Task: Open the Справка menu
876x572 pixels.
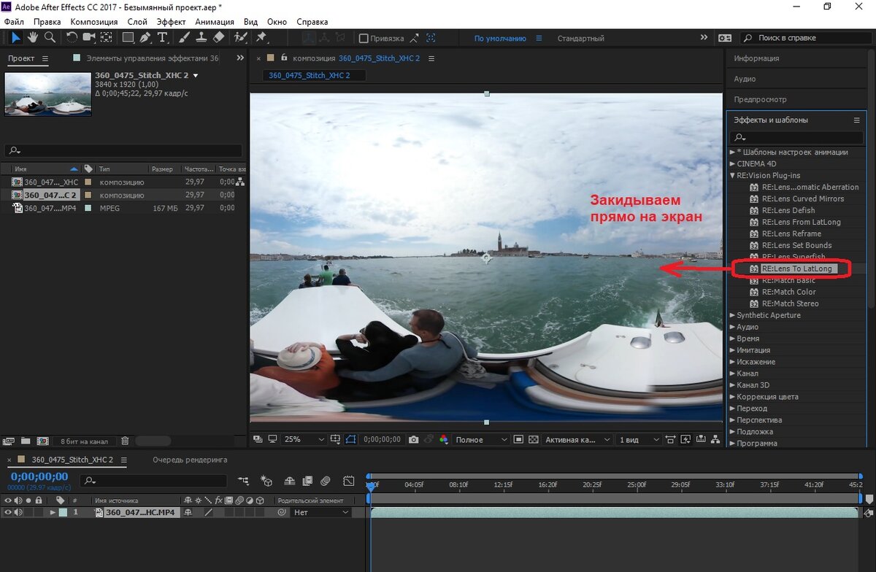Action: point(312,22)
